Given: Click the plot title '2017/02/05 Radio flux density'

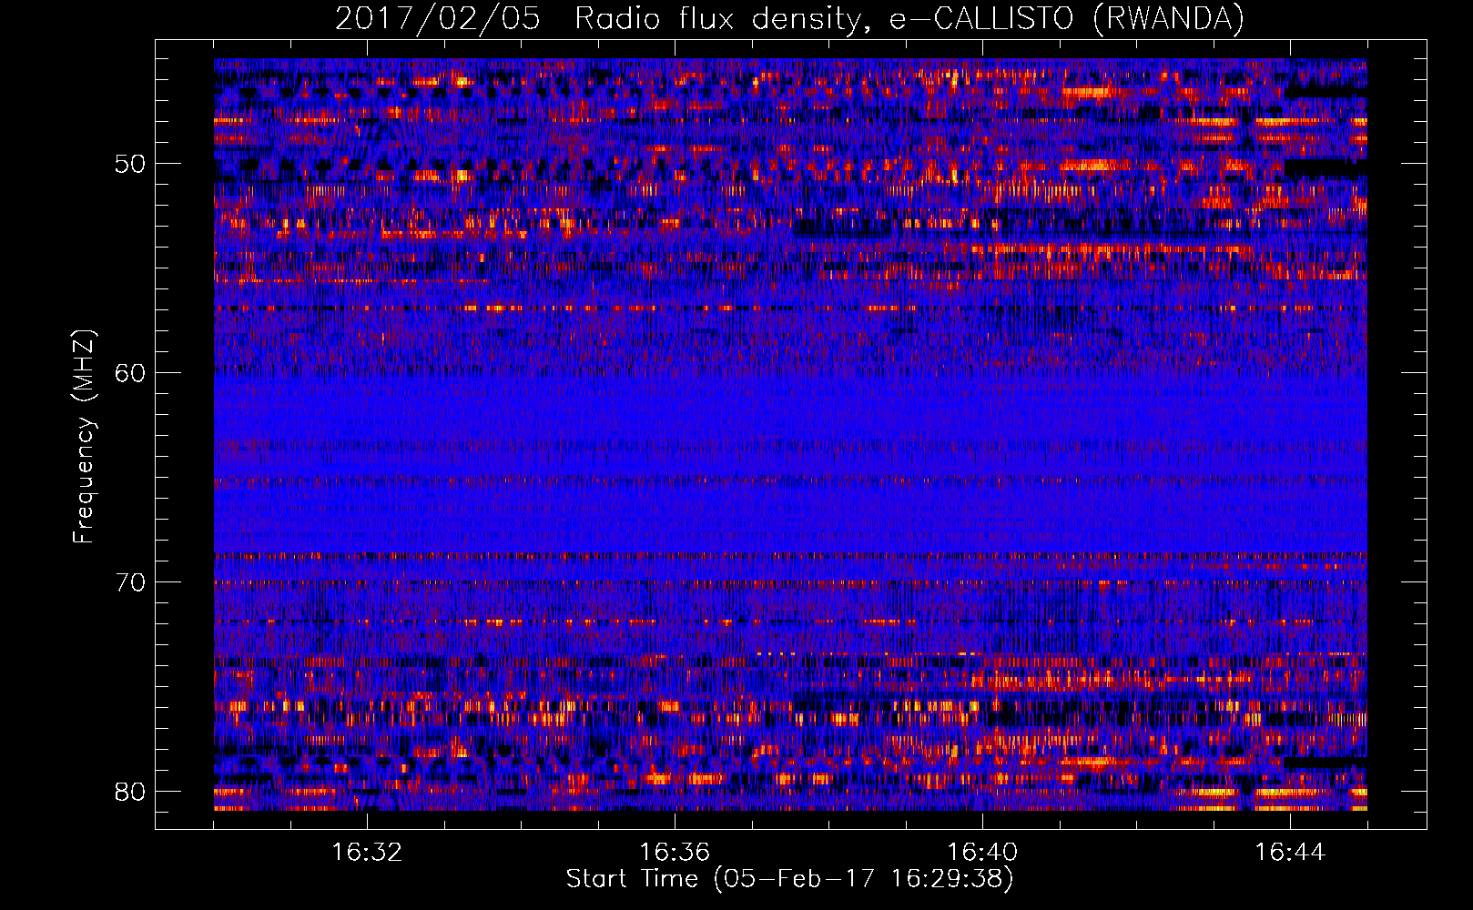Looking at the screenshot, I should [x=789, y=18].
